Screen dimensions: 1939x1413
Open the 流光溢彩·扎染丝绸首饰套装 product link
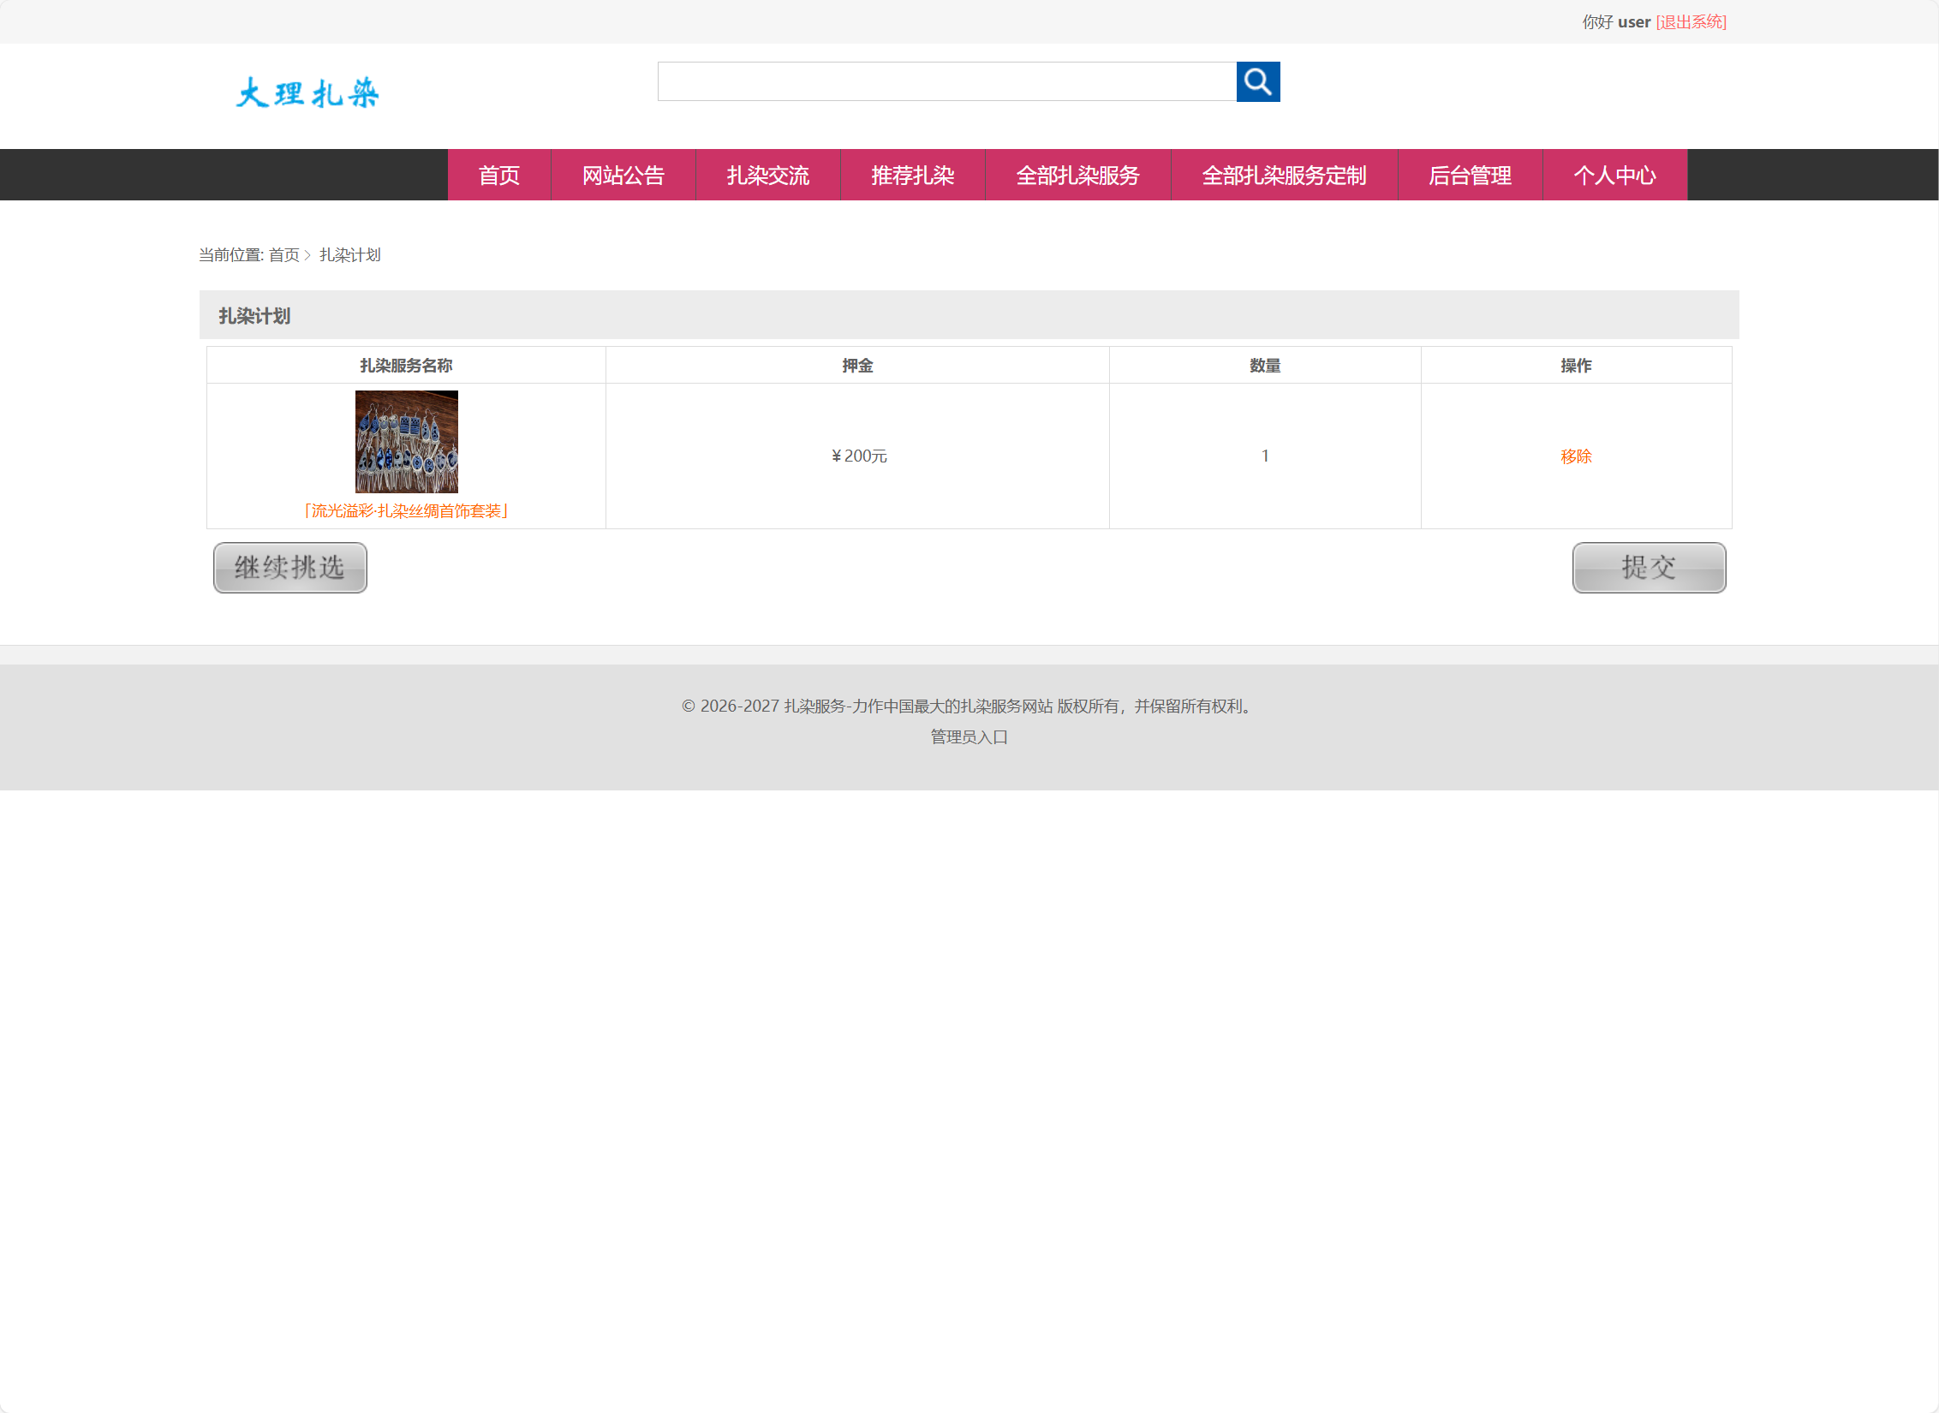click(406, 511)
